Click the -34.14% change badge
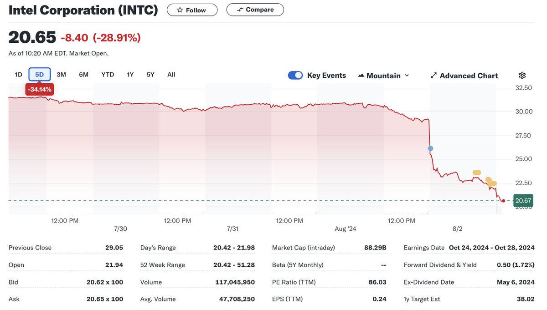The width and height of the screenshot is (547, 310). tap(40, 90)
